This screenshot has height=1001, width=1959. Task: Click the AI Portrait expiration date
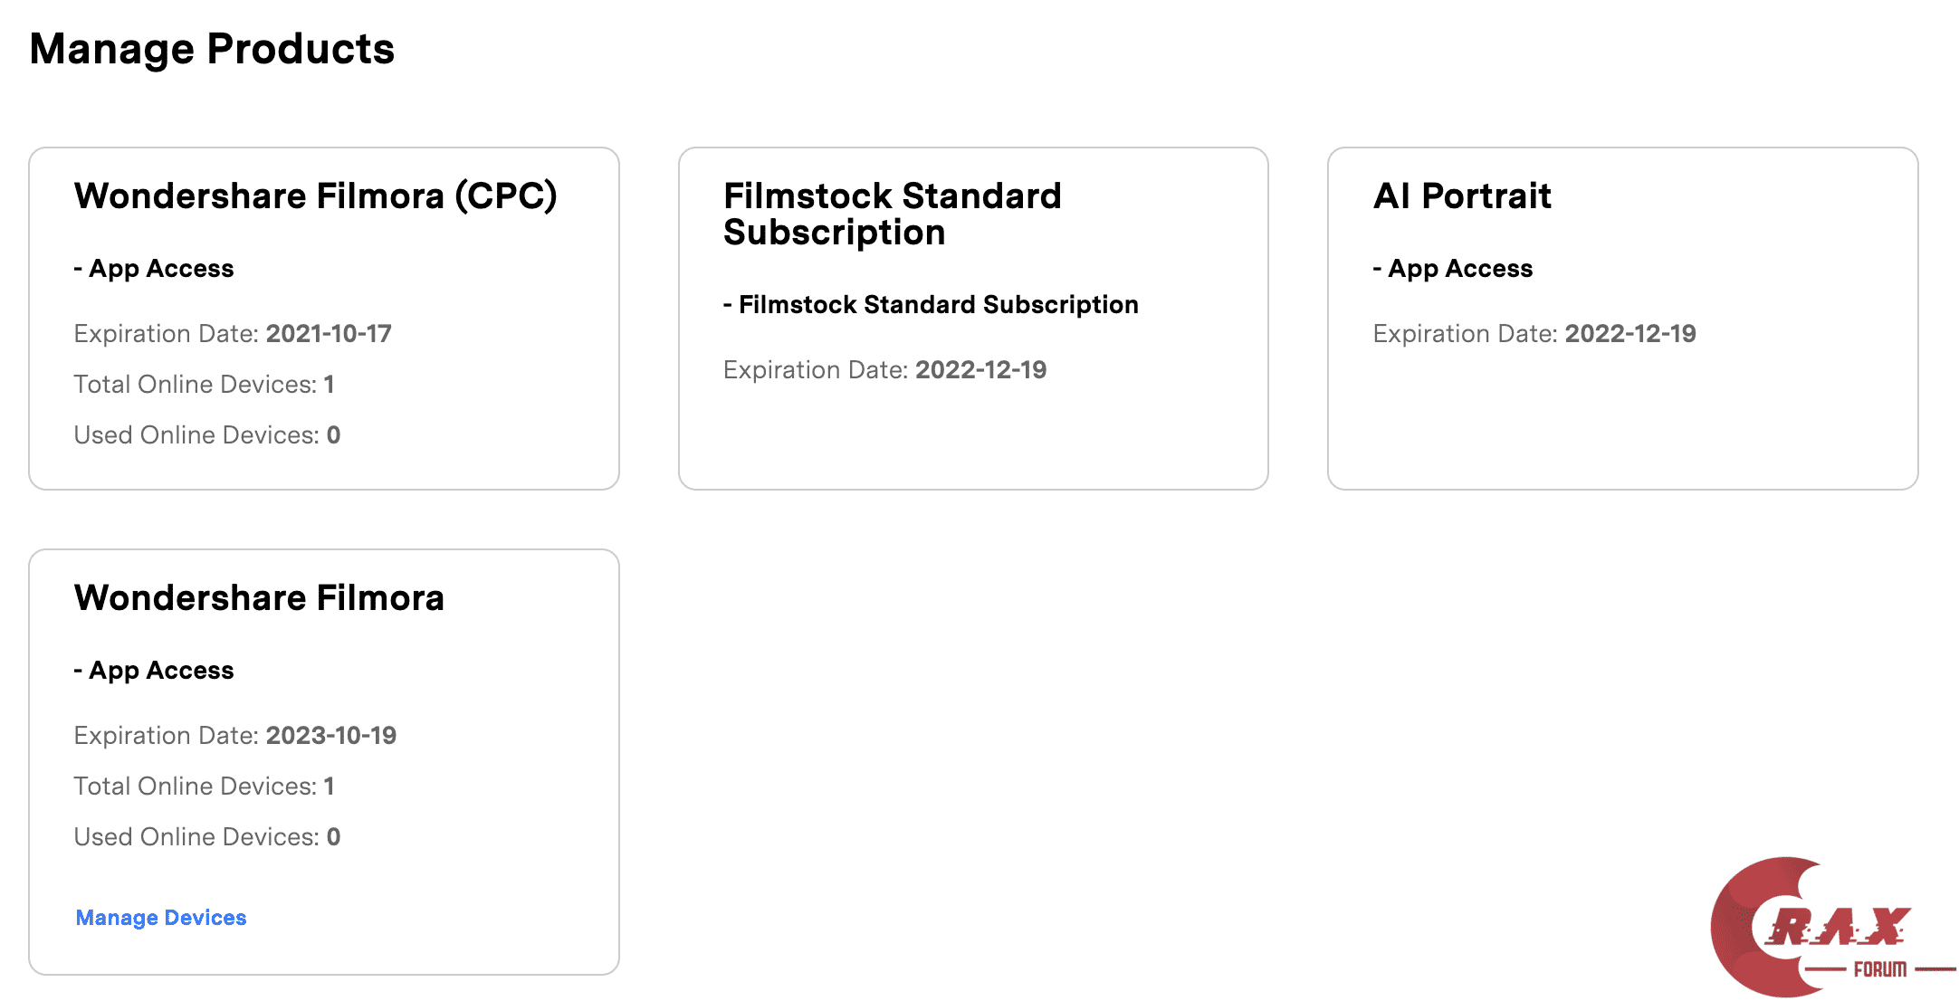click(1629, 334)
